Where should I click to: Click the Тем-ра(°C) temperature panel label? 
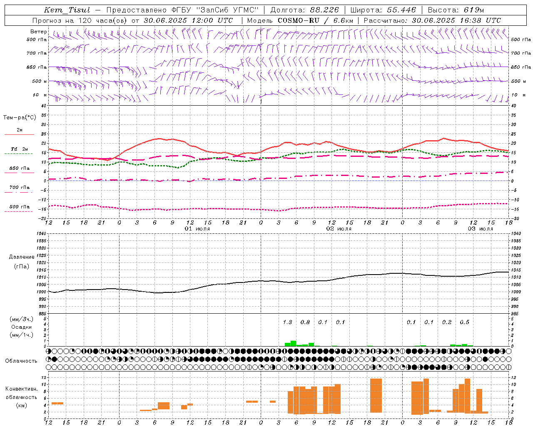(x=20, y=118)
